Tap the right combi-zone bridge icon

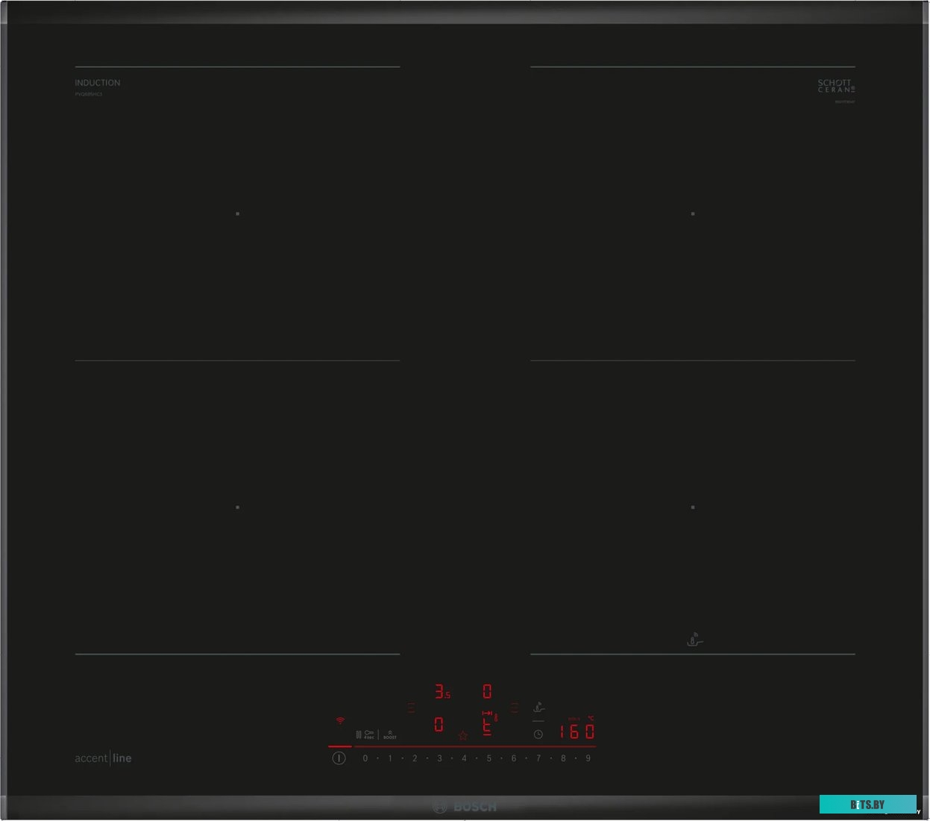click(x=515, y=708)
